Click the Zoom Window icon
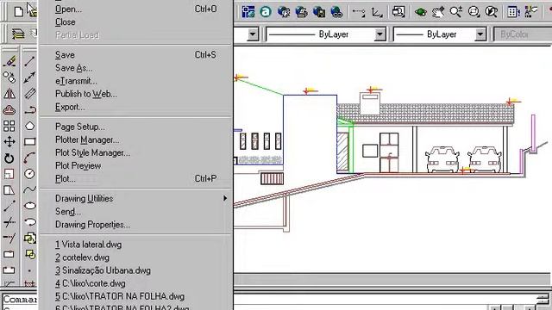The width and height of the screenshot is (552, 310). (474, 12)
